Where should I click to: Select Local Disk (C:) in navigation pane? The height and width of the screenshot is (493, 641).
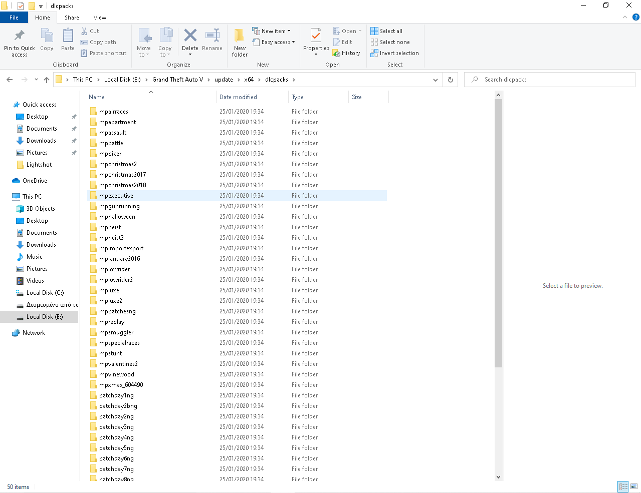pyautogui.click(x=45, y=293)
